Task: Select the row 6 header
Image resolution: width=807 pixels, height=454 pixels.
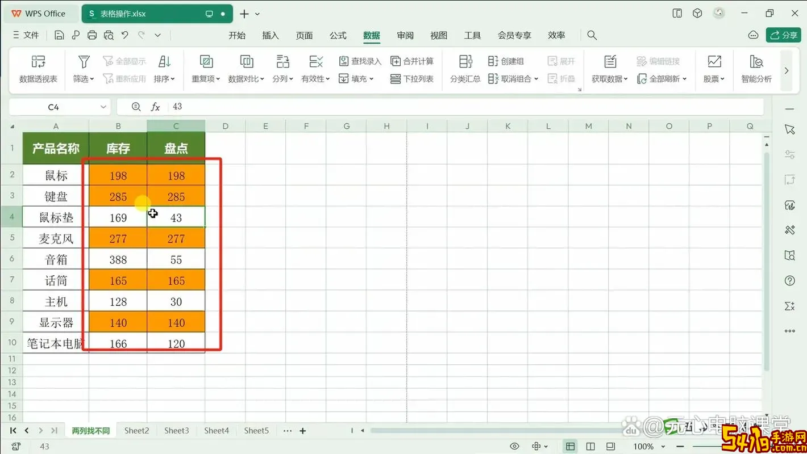Action: coord(11,259)
